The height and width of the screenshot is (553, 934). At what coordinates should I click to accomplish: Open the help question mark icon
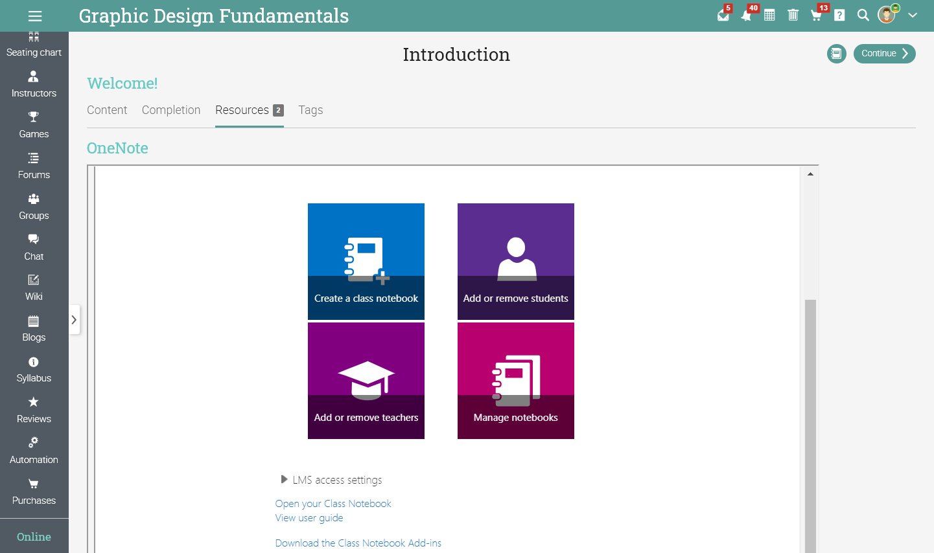coord(839,15)
